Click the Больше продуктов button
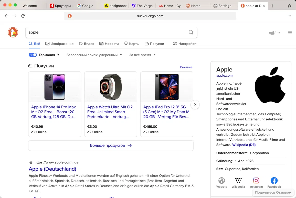 coord(111,145)
